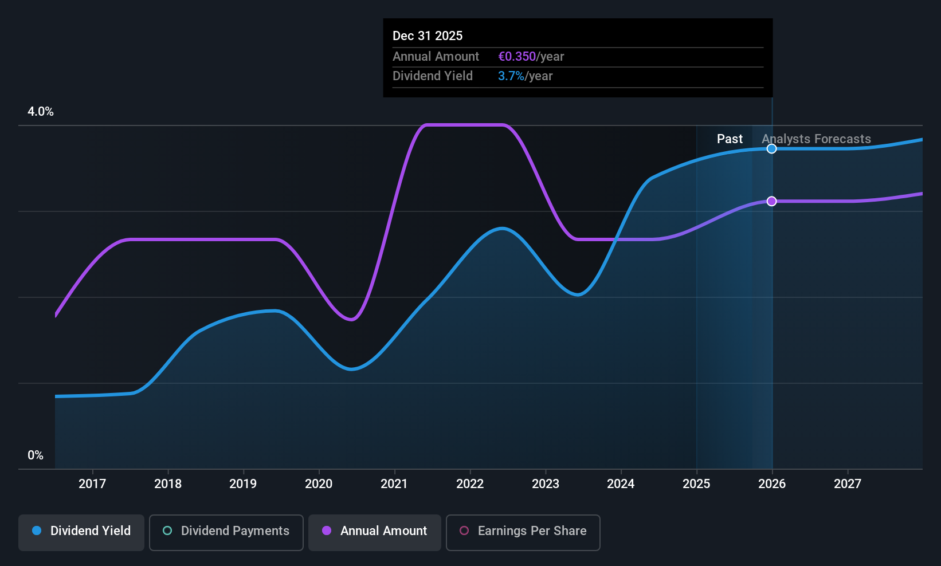The height and width of the screenshot is (566, 941).
Task: Toggle the Dividend Payments legend button
Action: 226,533
